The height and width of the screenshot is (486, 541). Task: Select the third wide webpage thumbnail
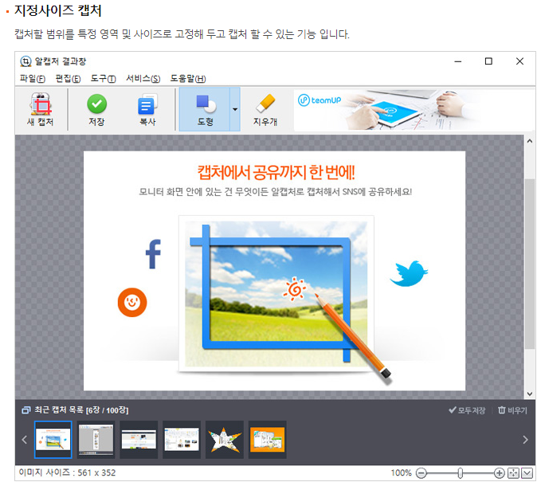point(139,440)
